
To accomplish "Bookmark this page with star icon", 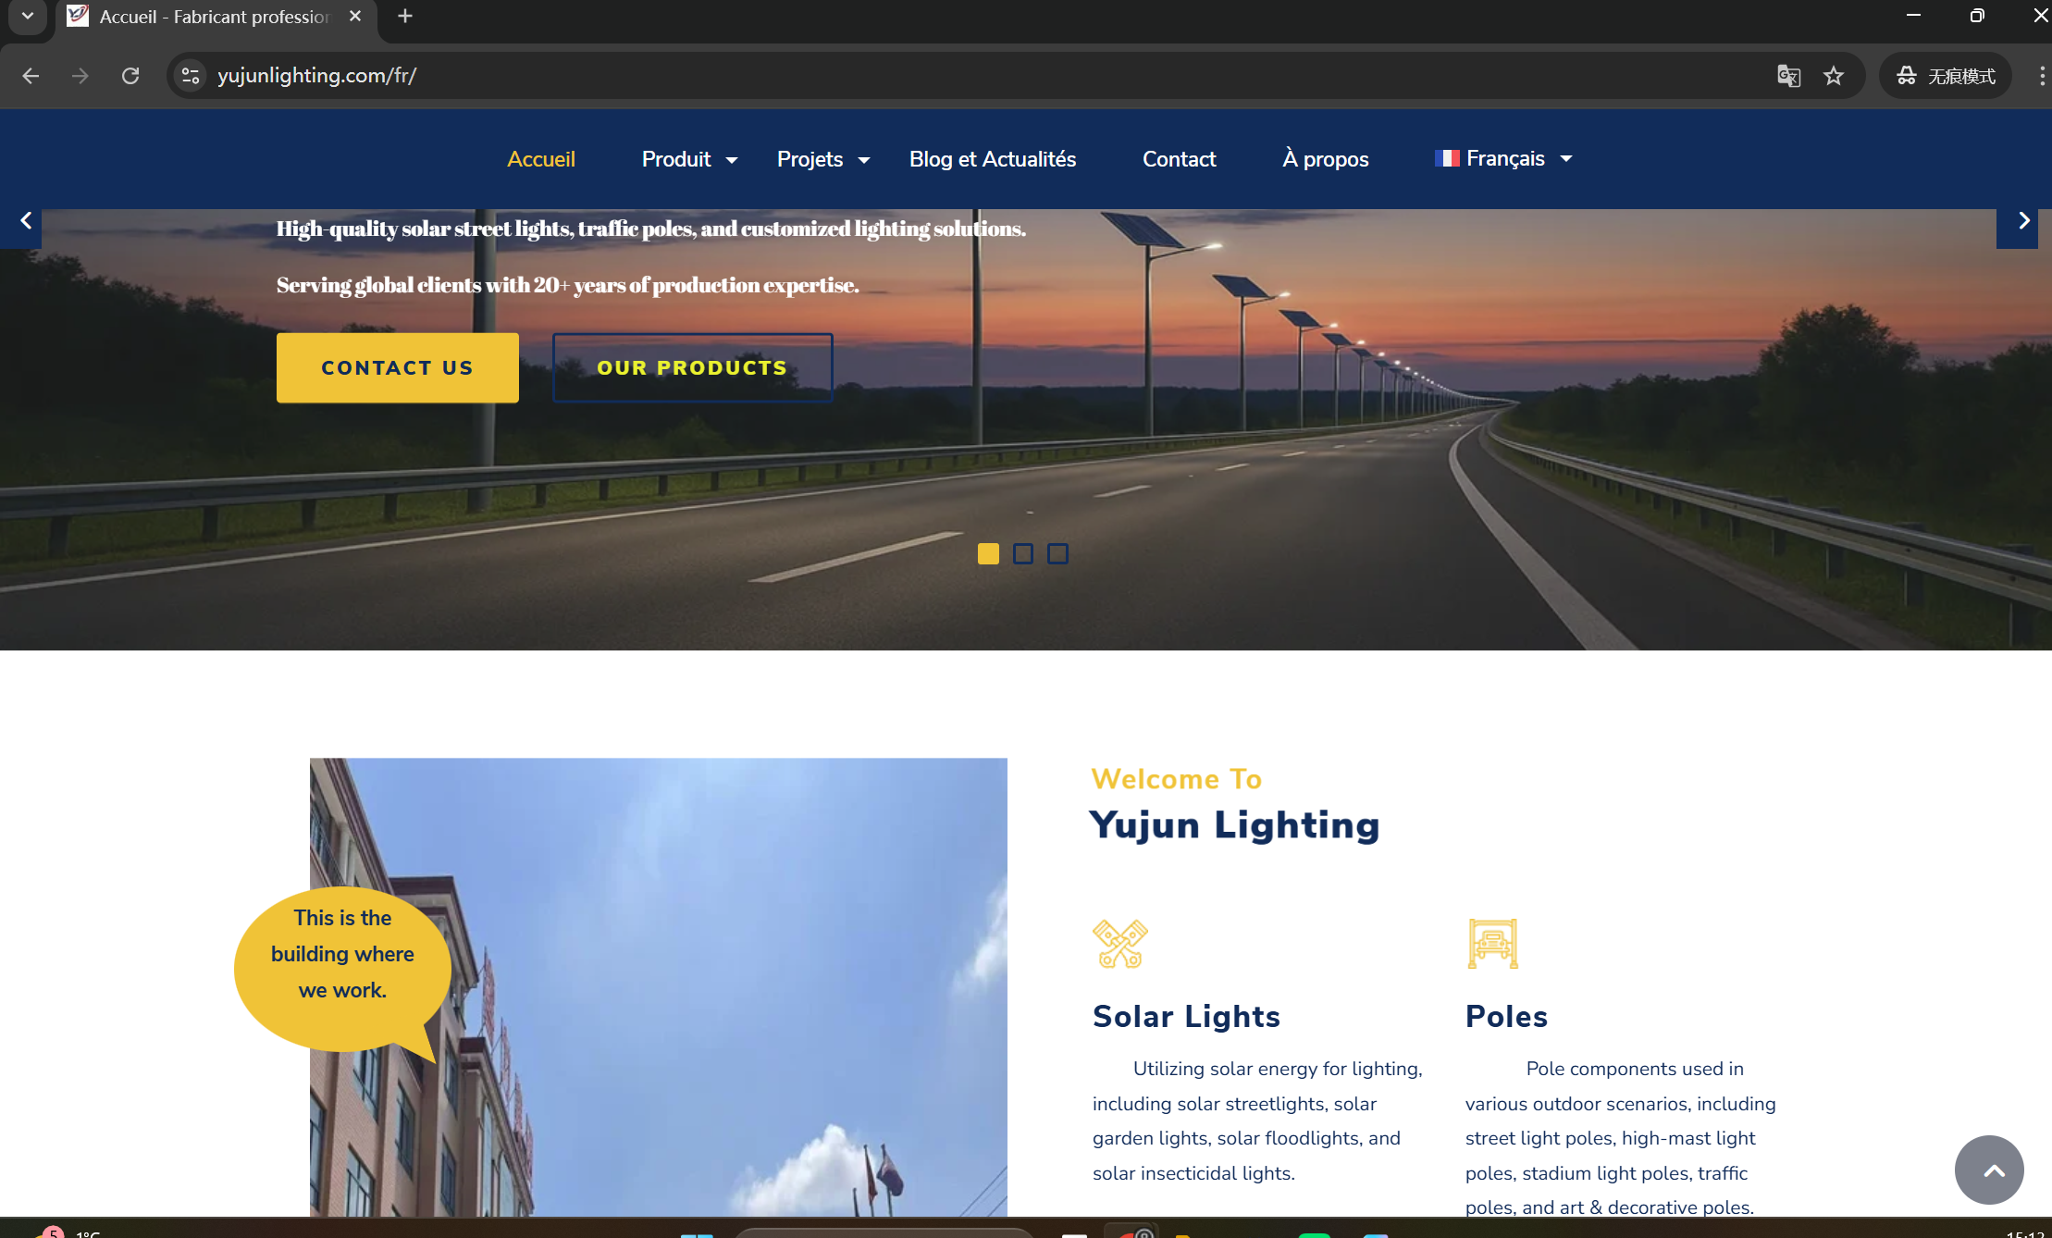I will click(x=1834, y=76).
